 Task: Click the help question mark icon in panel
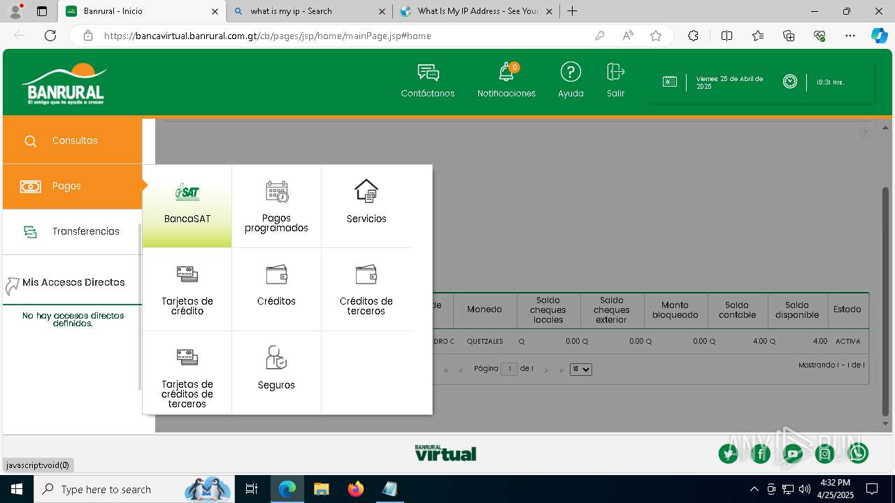[865, 133]
